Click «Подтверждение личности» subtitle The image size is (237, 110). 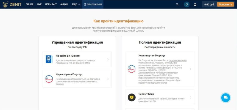coord(160,47)
